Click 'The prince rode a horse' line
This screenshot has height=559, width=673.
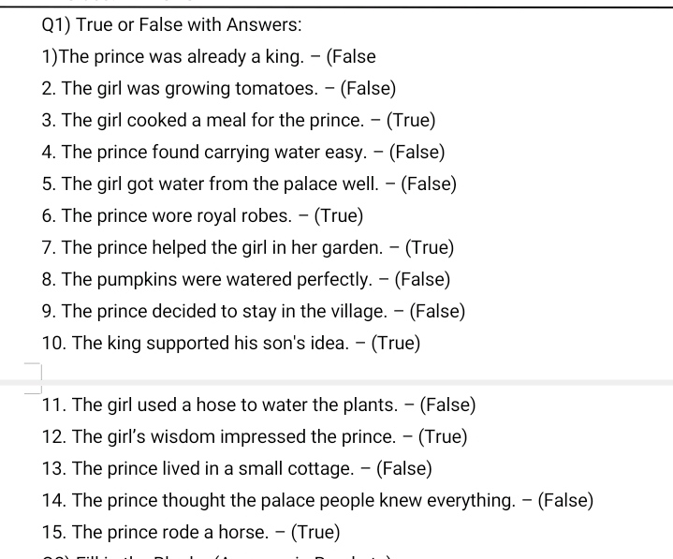(x=191, y=533)
